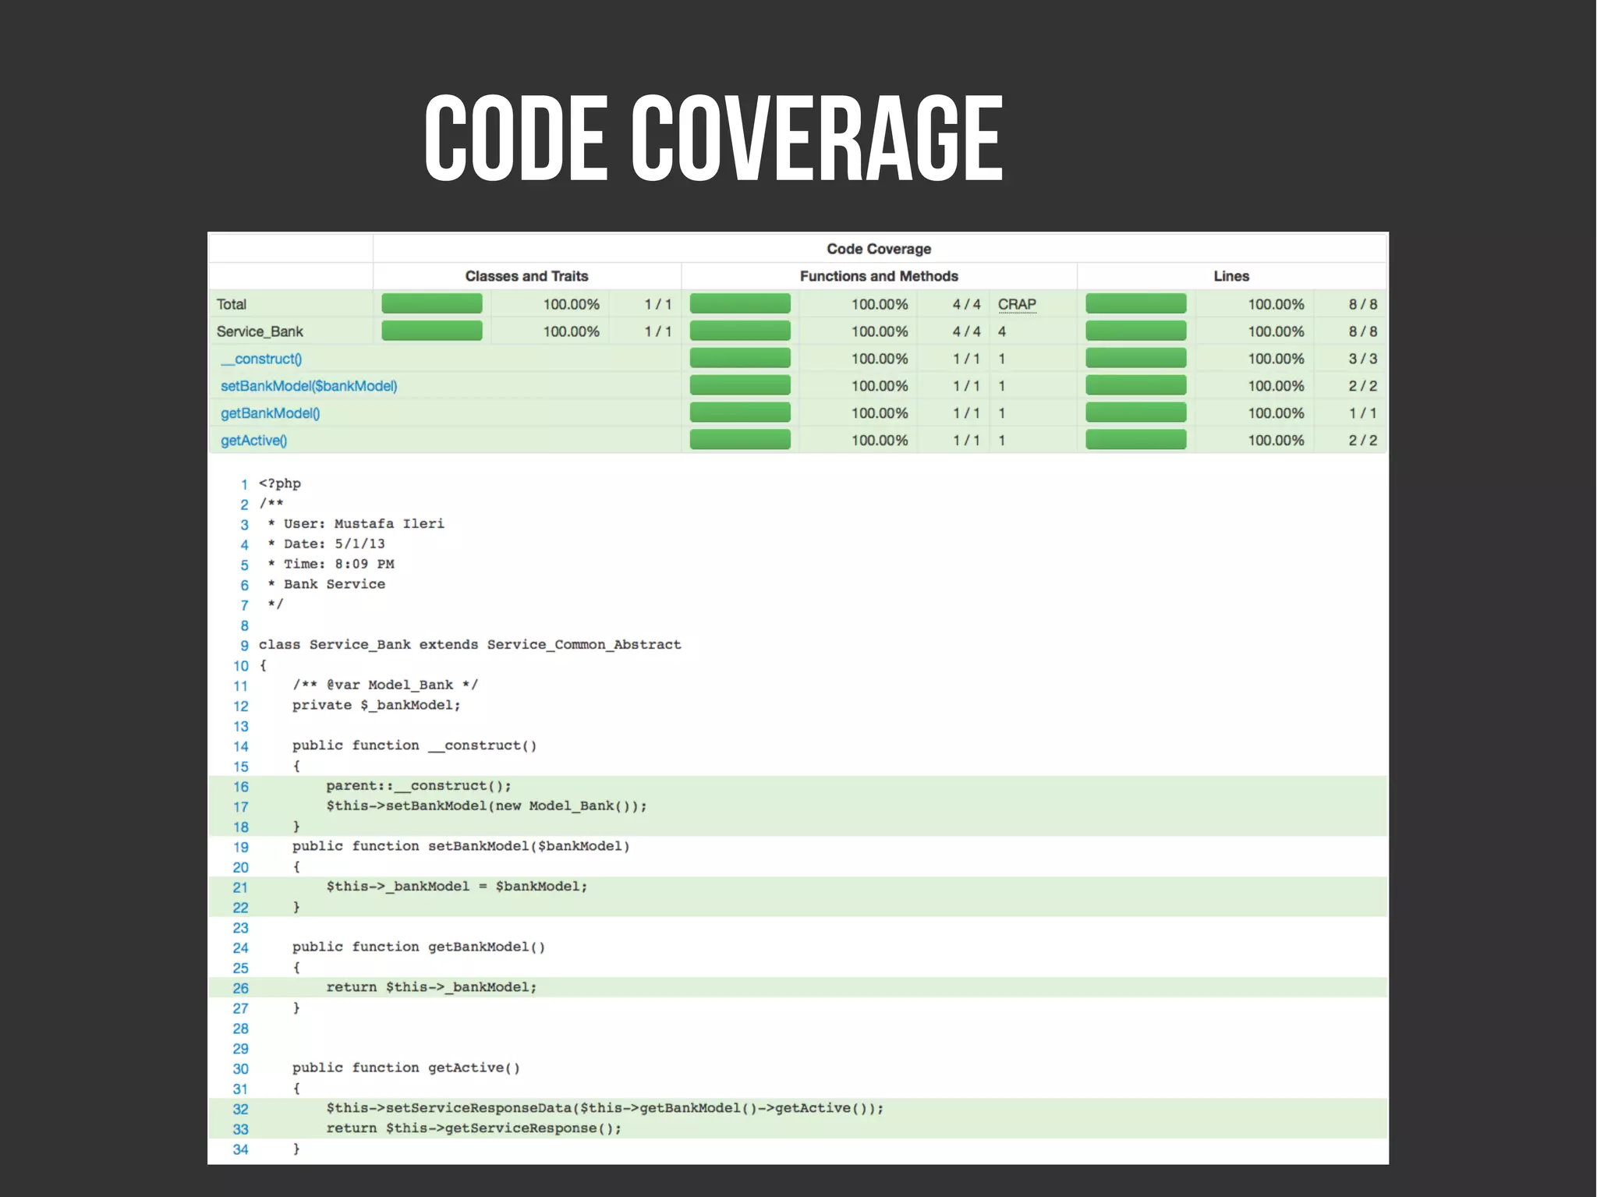Click the Lines column header
The width and height of the screenshot is (1597, 1197).
pyautogui.click(x=1231, y=276)
